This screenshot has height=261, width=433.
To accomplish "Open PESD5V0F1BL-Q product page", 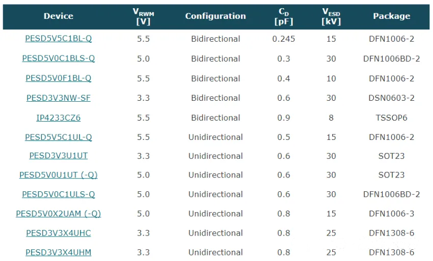I will [x=58, y=78].
